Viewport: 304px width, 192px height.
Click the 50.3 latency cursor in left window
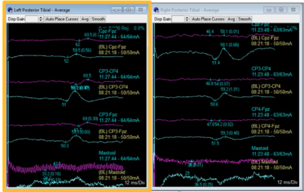[66, 142]
